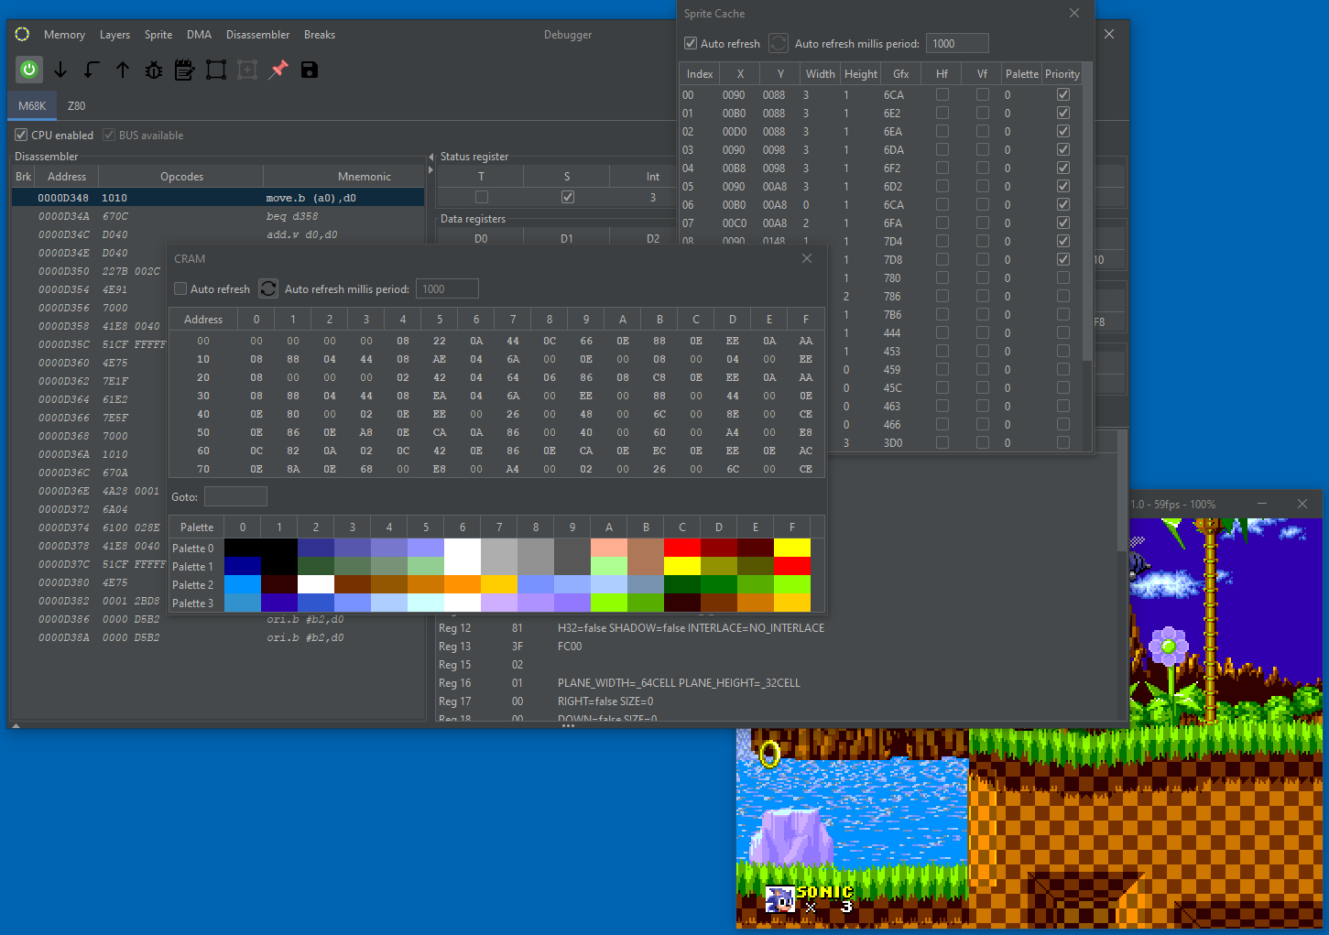Screen dimensions: 1329x935
Task: Pick the yellow swatch in Palette 0 column F
Action: pyautogui.click(x=792, y=548)
